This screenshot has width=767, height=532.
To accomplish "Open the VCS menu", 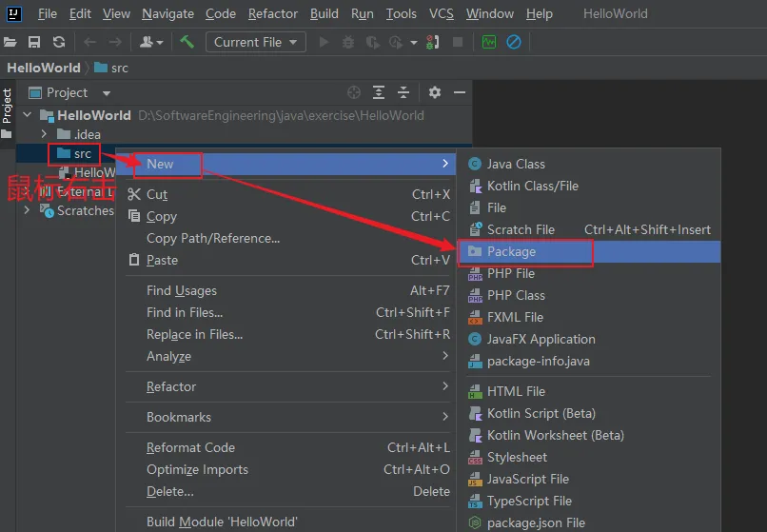I will [442, 13].
